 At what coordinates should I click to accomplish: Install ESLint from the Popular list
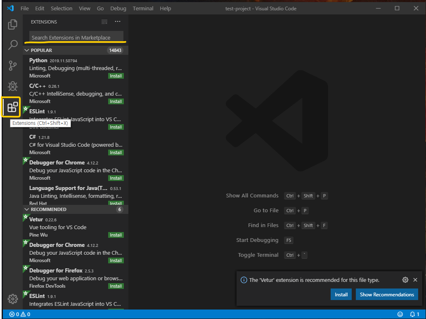click(x=116, y=127)
